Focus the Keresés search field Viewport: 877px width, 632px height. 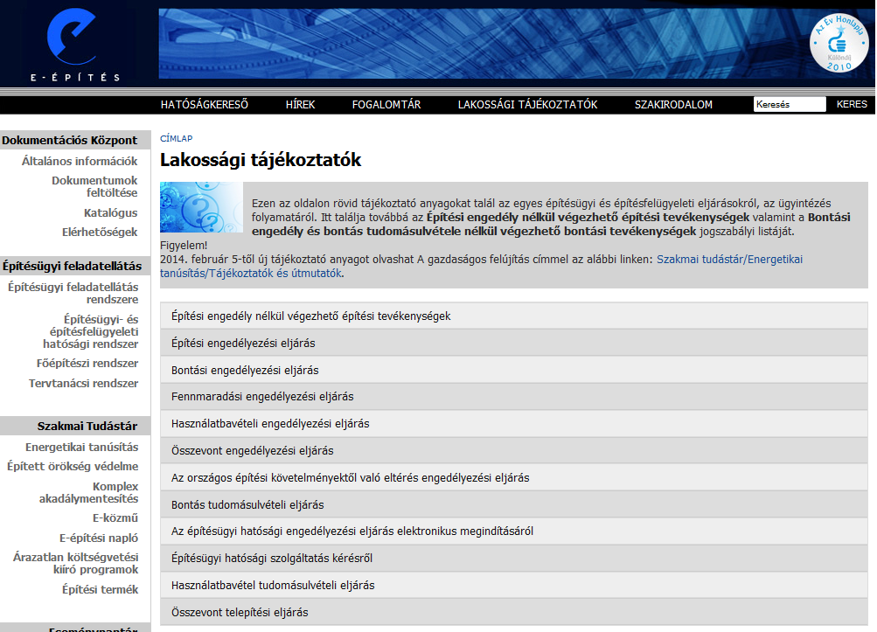coord(790,104)
